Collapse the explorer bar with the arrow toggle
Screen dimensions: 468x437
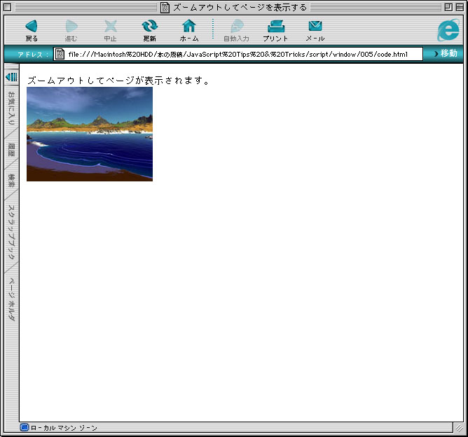(12, 77)
